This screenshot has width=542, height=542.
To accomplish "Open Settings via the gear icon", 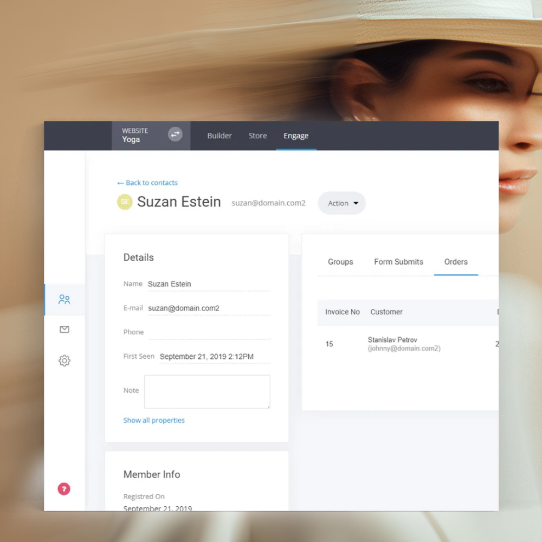I will (64, 360).
